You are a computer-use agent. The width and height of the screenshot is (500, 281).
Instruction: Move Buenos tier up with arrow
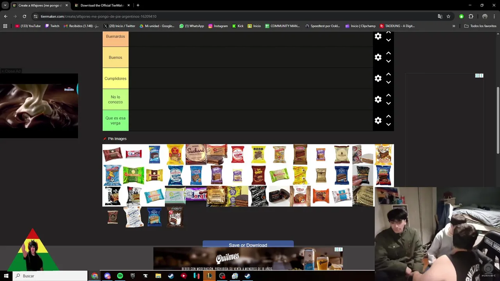coord(388,53)
